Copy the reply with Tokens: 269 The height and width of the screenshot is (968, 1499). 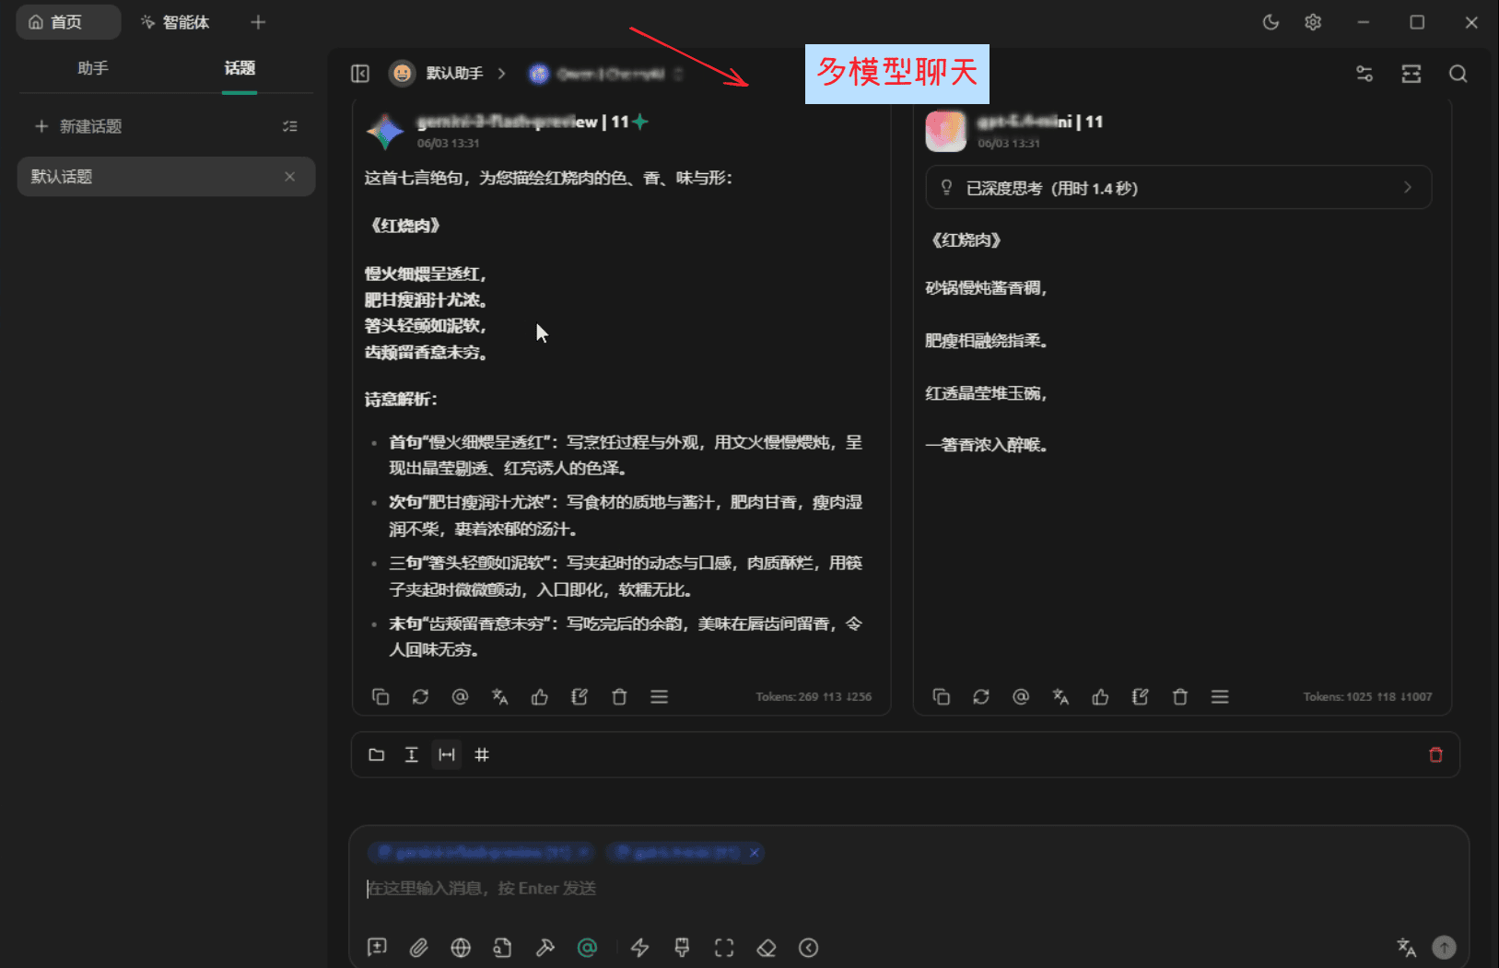click(381, 697)
